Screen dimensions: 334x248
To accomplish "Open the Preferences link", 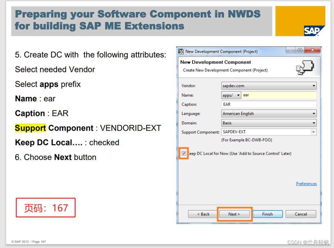I will (306, 184).
